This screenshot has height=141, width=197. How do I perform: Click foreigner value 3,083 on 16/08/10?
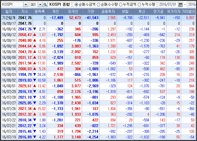(76, 46)
